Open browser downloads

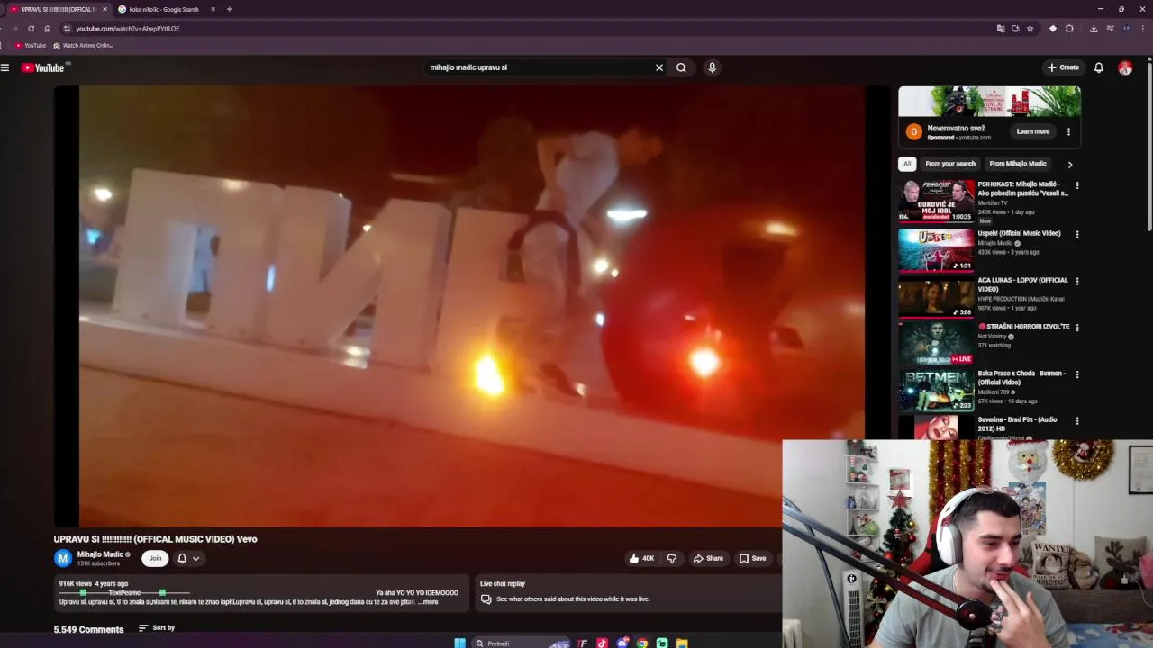click(x=1094, y=29)
